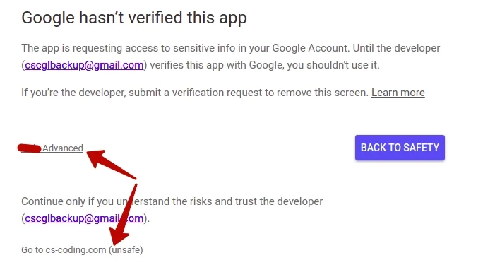483x277 pixels.
Task: Click the "Google hasn't verified this app" heading
Action: [x=134, y=18]
